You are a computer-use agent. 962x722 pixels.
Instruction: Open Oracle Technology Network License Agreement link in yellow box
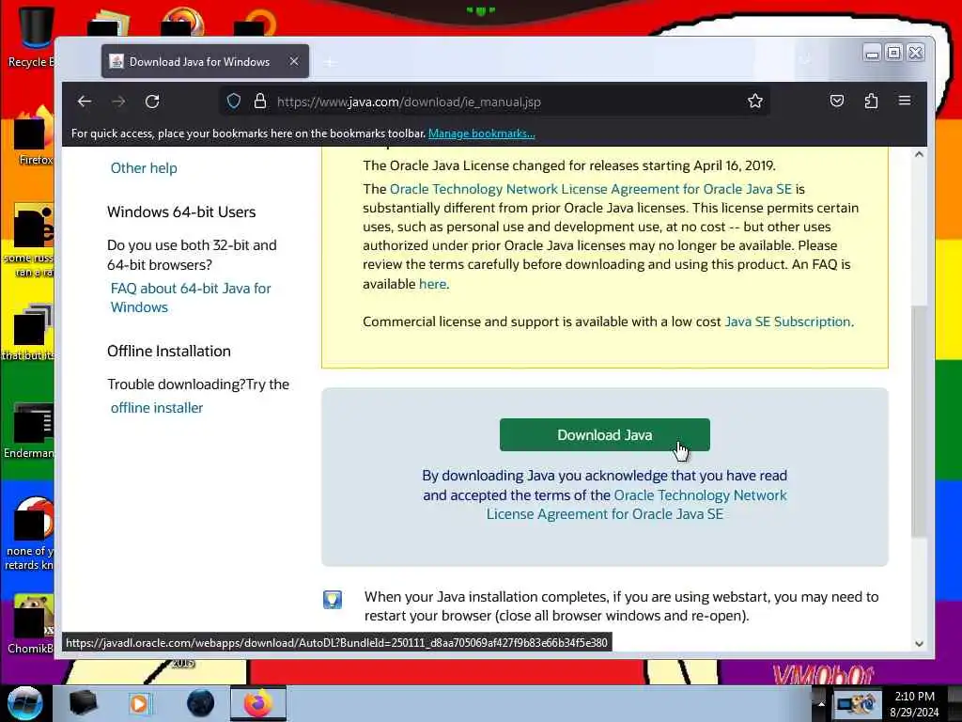coord(591,189)
